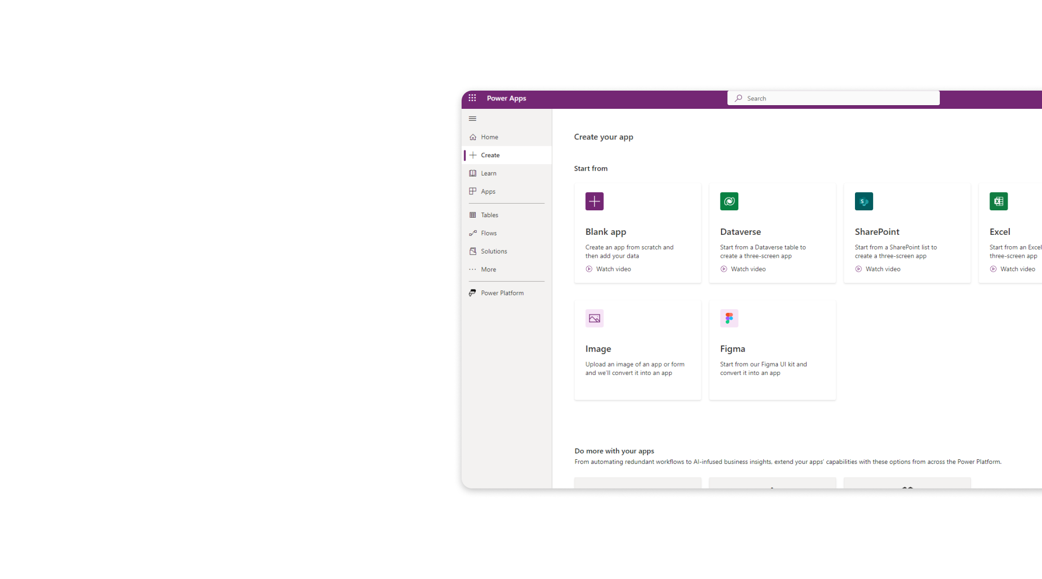Click 'From automating redundant workflows' text
1042x579 pixels.
click(x=788, y=462)
